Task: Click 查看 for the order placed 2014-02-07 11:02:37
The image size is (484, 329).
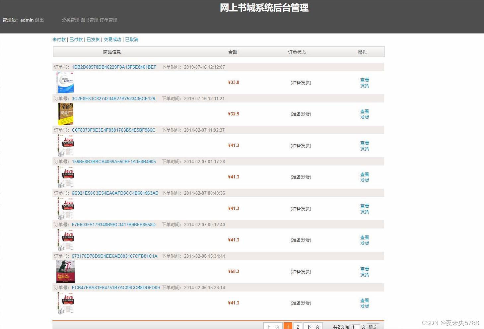Action: point(365,143)
